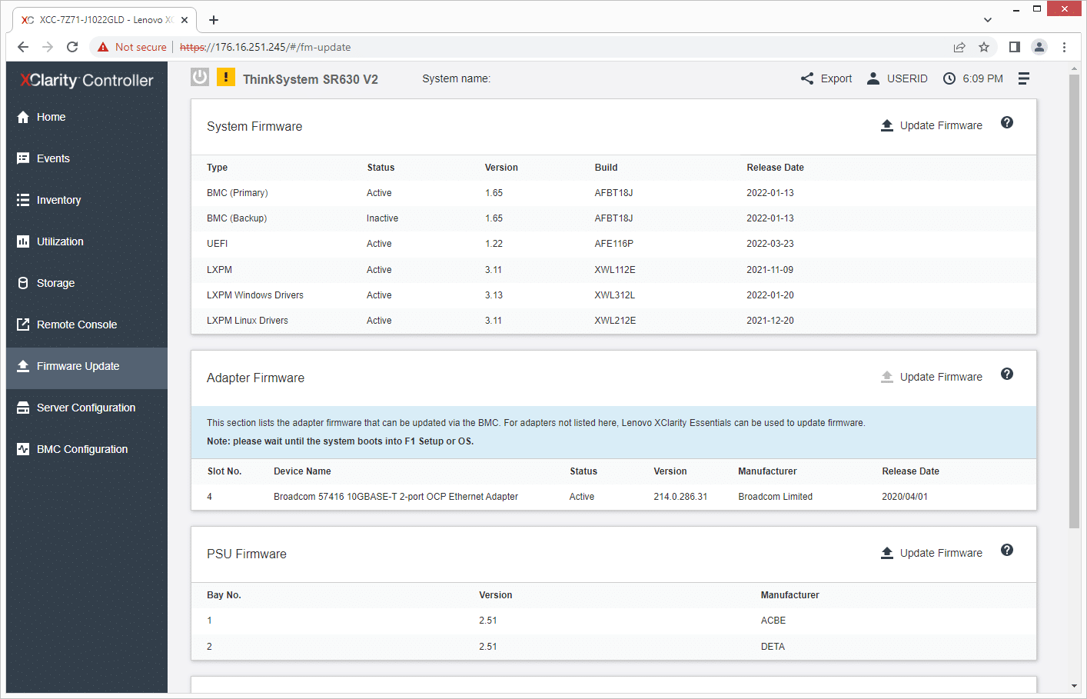Click build AFE116P cell

[613, 244]
